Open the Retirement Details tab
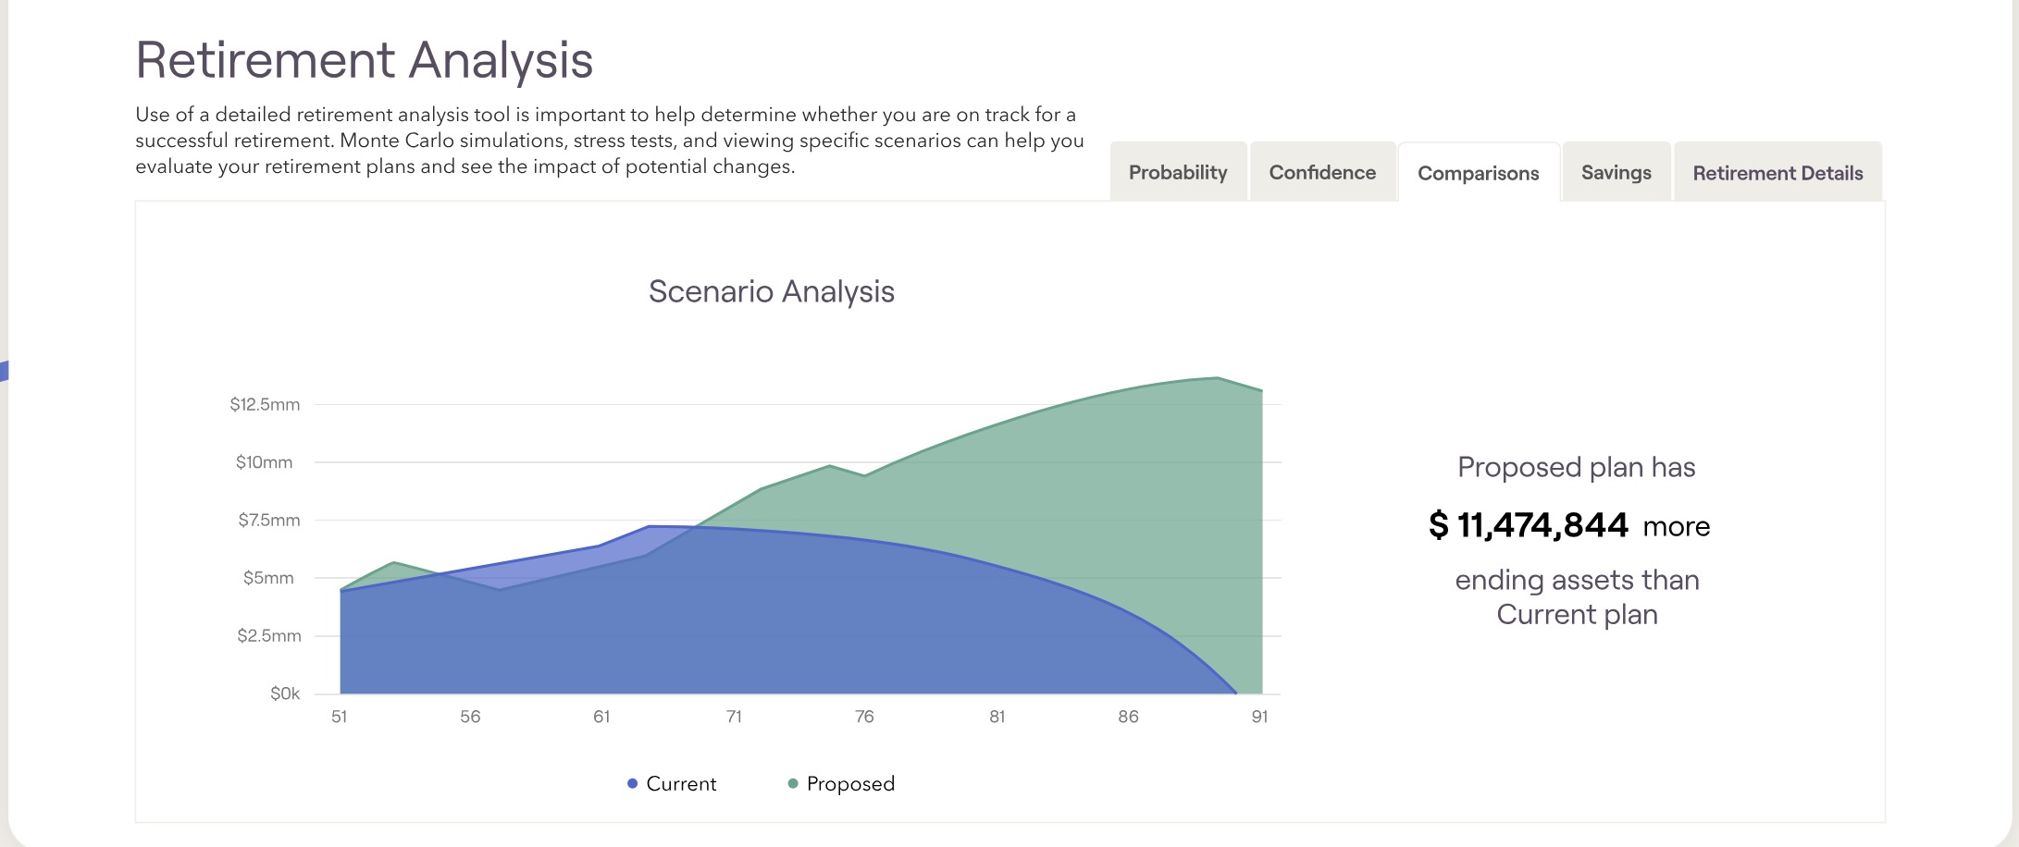The height and width of the screenshot is (847, 2019). click(x=1777, y=173)
